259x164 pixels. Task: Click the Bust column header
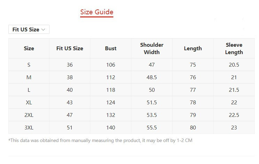click(111, 49)
